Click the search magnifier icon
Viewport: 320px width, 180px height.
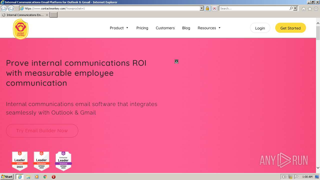point(291,8)
